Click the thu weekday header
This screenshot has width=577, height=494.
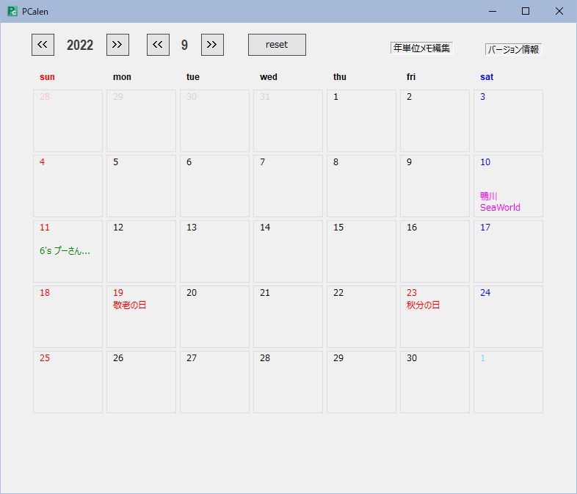(x=340, y=77)
